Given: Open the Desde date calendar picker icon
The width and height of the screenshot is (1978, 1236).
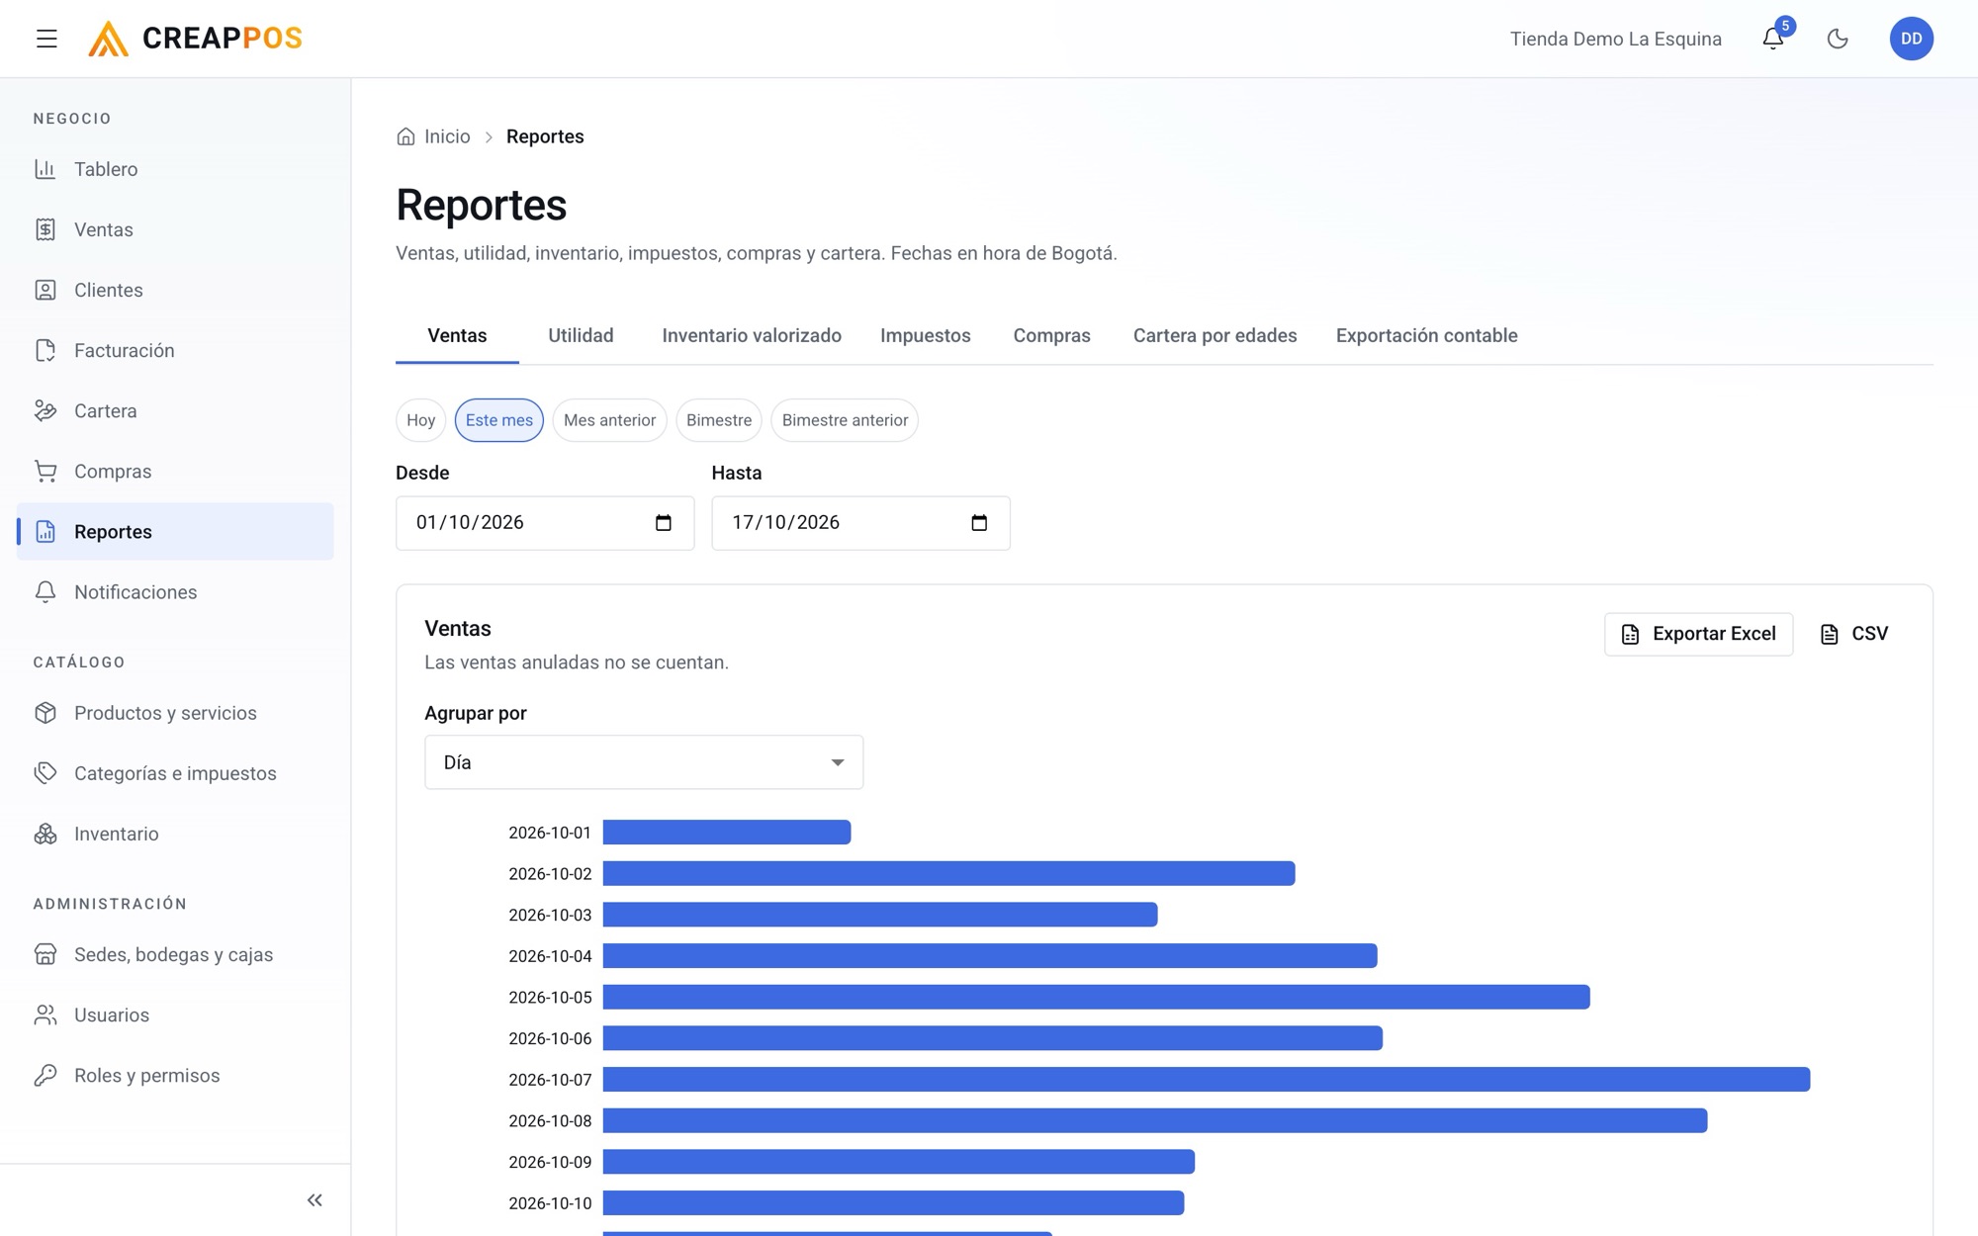Looking at the screenshot, I should pyautogui.click(x=664, y=523).
